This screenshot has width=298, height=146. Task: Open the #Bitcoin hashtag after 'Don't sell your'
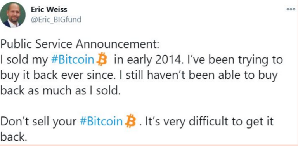101,121
